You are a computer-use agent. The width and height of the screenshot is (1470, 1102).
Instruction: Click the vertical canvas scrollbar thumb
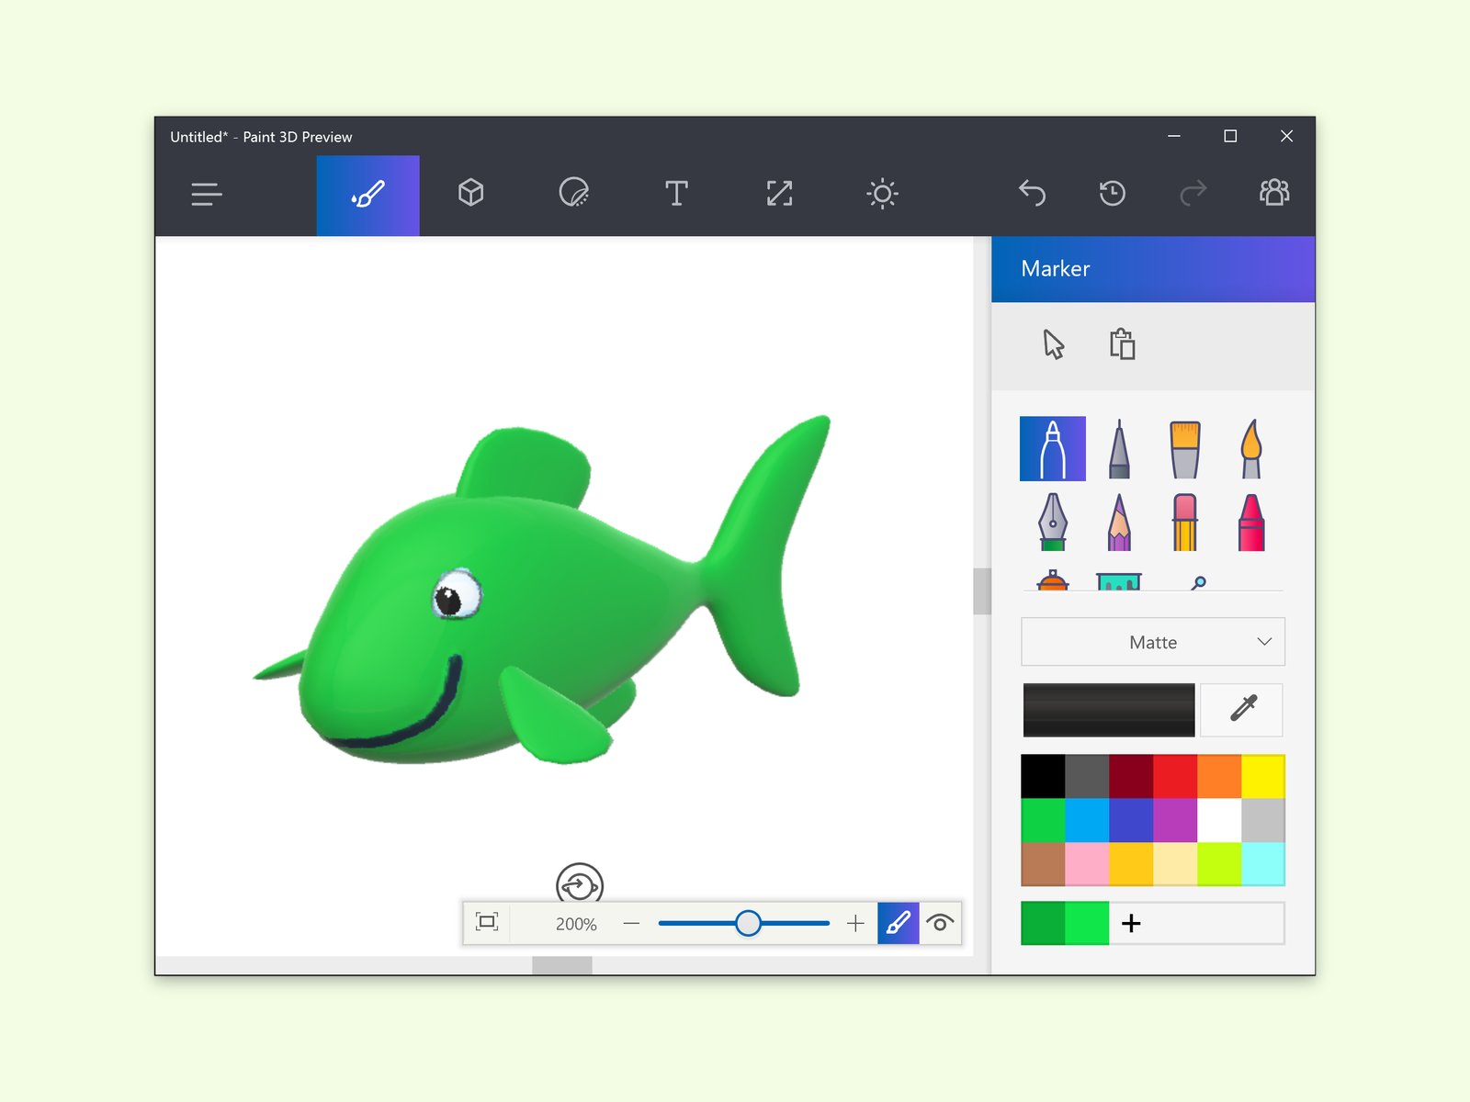click(x=982, y=590)
